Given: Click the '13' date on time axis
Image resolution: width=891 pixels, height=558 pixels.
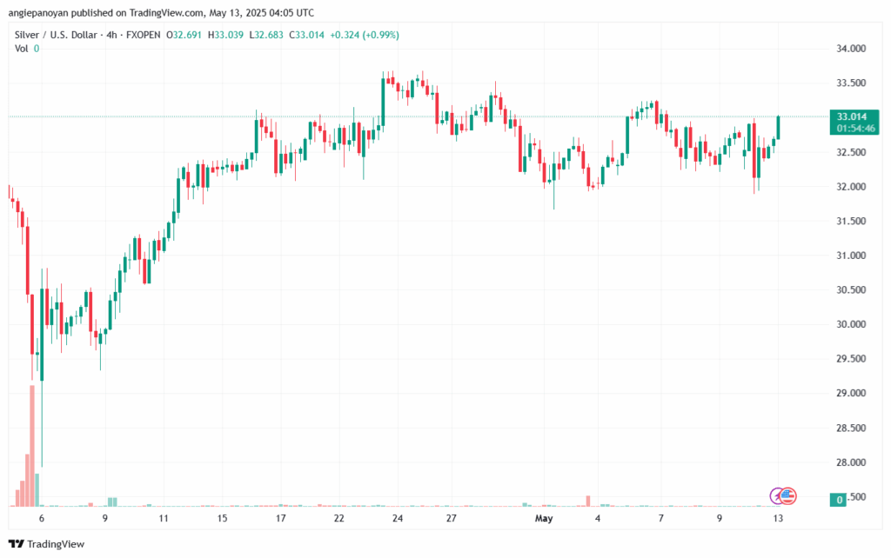Looking at the screenshot, I should coord(778,519).
